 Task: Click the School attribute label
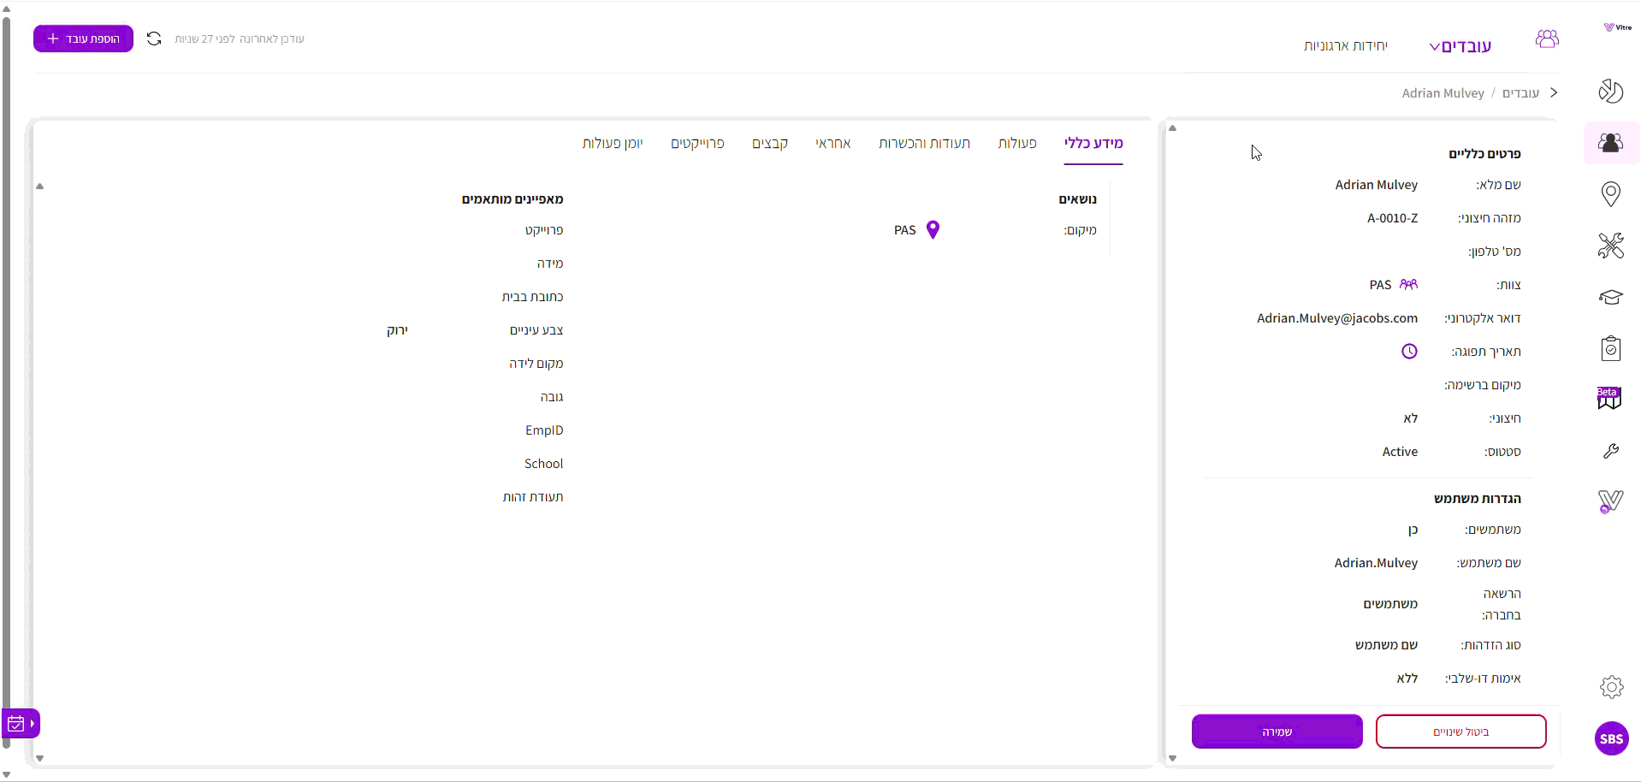[543, 463]
